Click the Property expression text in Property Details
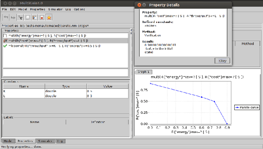 coord(185,16)
